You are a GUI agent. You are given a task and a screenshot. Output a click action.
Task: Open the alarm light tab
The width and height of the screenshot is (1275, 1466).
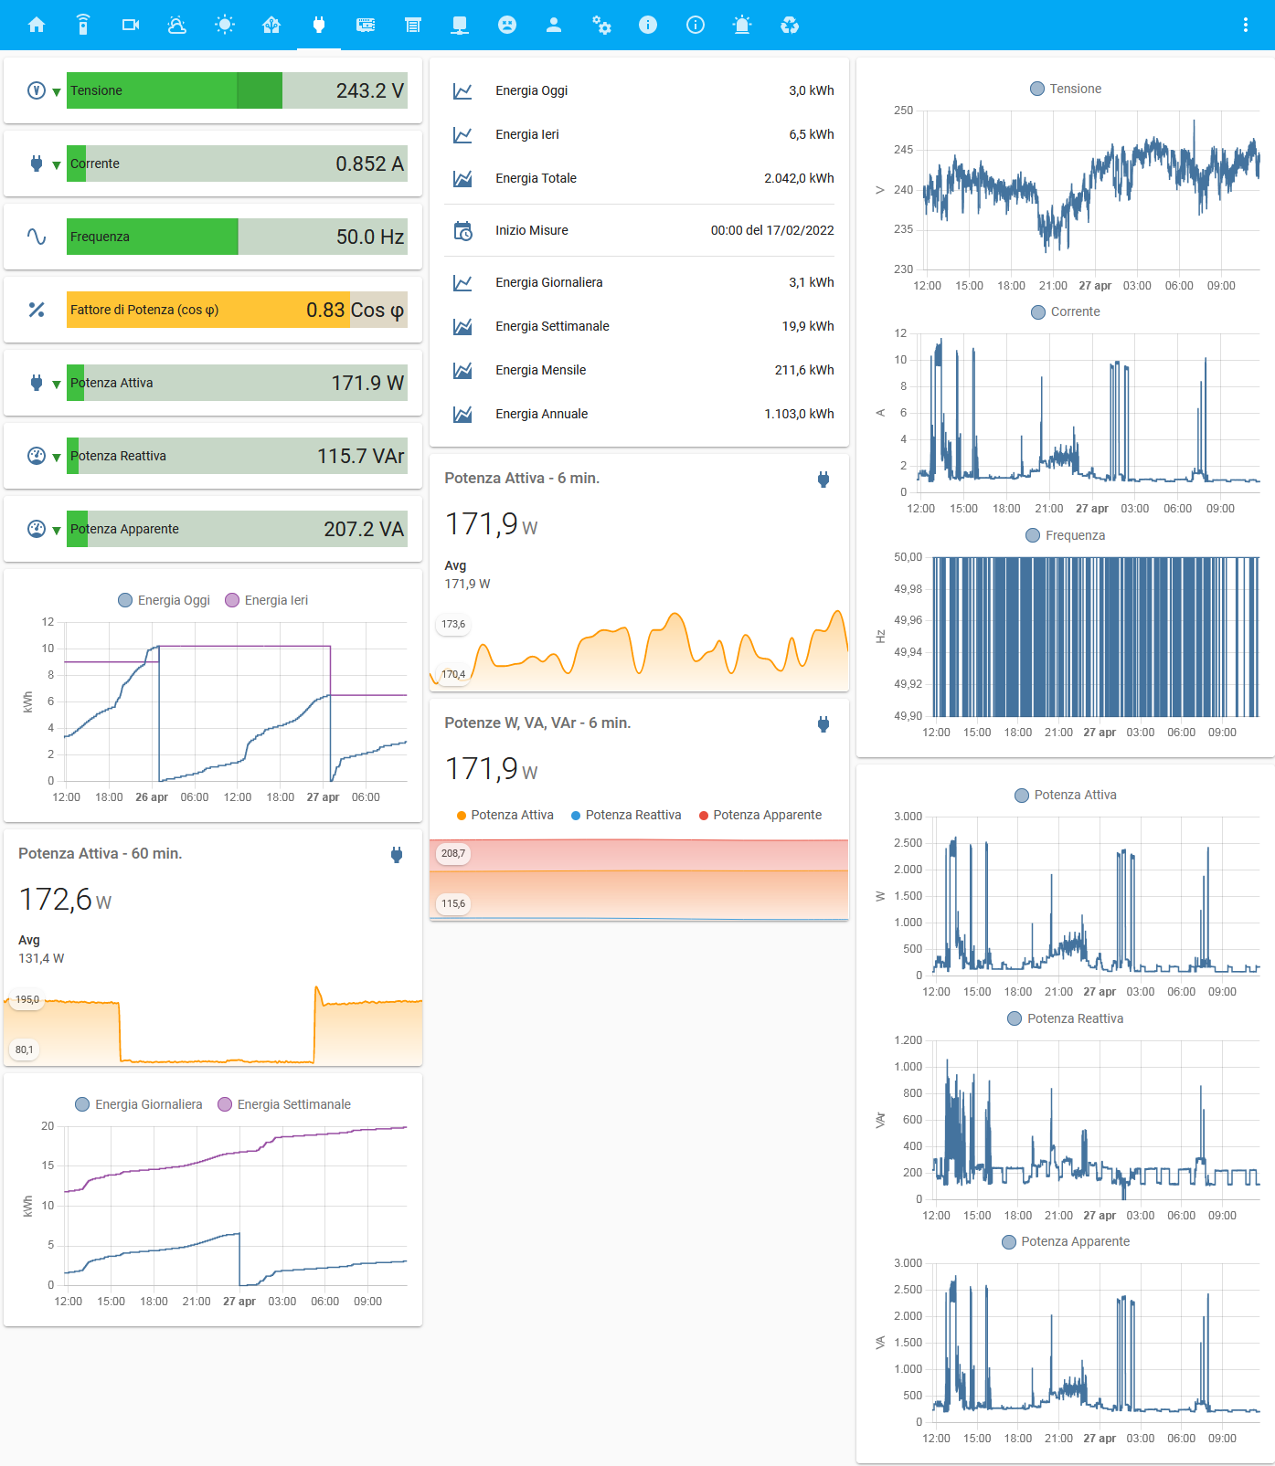[742, 25]
